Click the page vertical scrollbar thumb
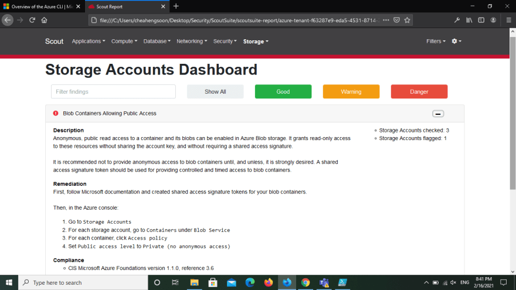Viewport: 516px width, 290px height. coord(512,112)
